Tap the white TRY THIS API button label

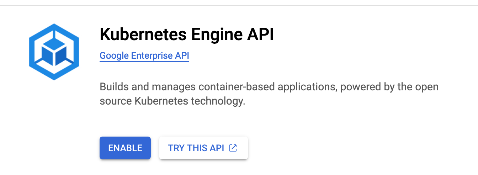[x=196, y=148]
